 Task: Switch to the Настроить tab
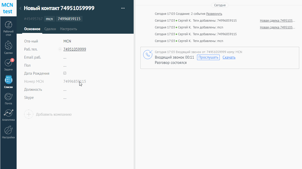pos(68,29)
